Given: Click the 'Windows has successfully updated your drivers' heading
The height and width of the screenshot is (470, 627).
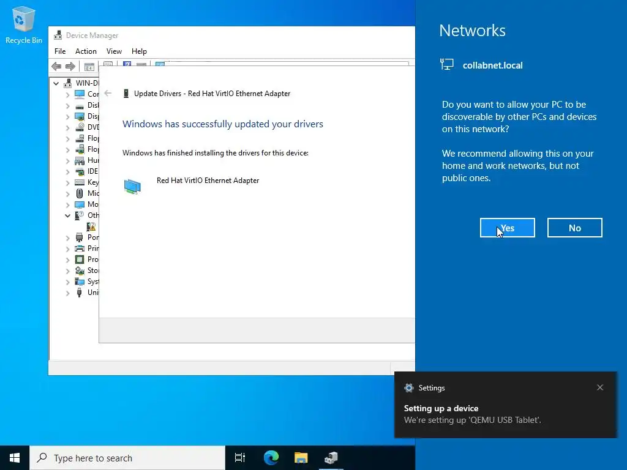Looking at the screenshot, I should pyautogui.click(x=223, y=124).
